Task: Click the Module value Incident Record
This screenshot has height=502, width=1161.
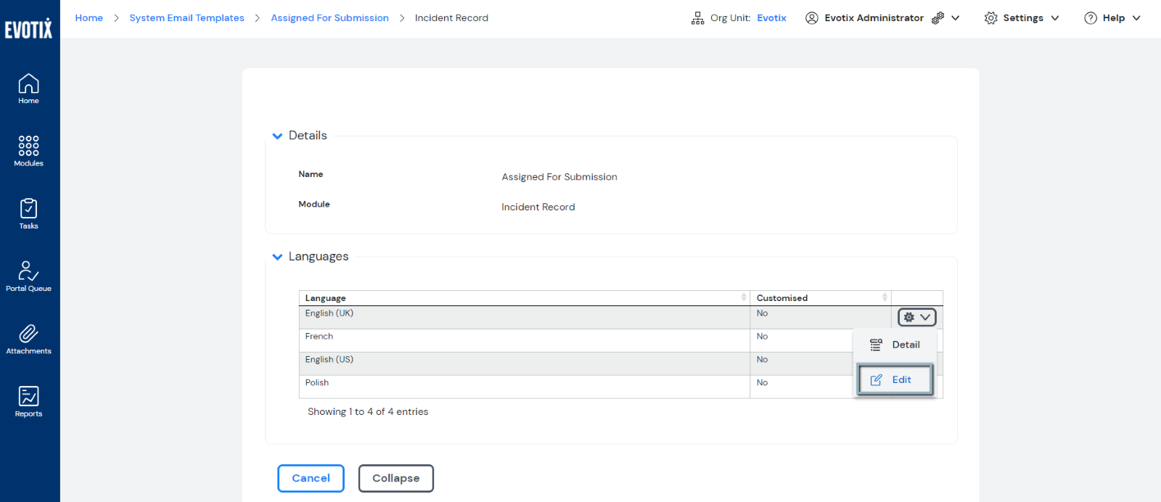Action: (538, 207)
